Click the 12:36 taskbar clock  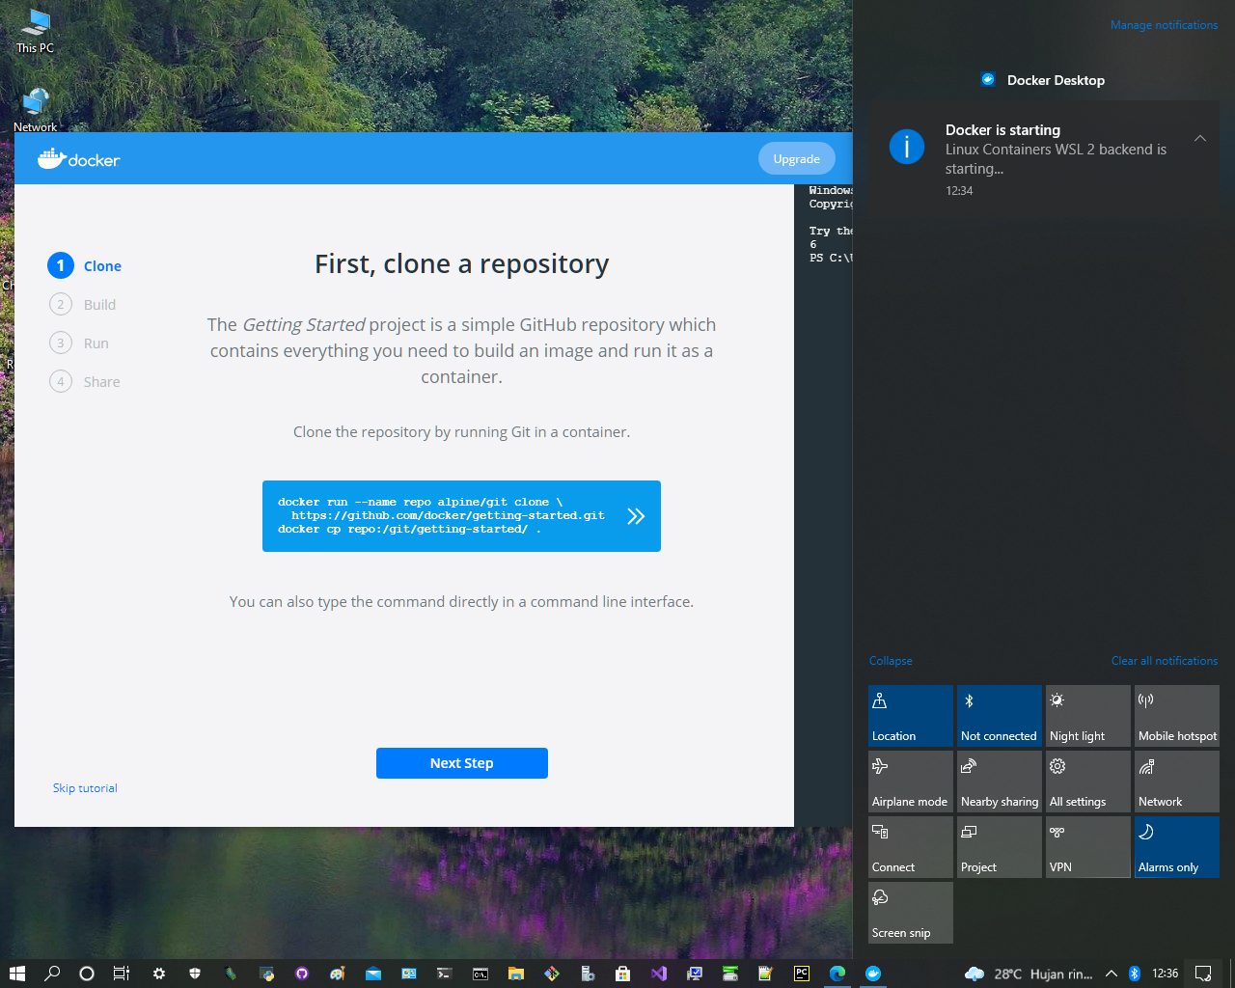click(x=1165, y=974)
